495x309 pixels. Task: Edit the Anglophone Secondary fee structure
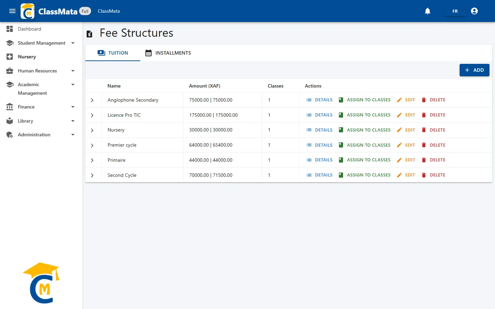click(x=406, y=100)
